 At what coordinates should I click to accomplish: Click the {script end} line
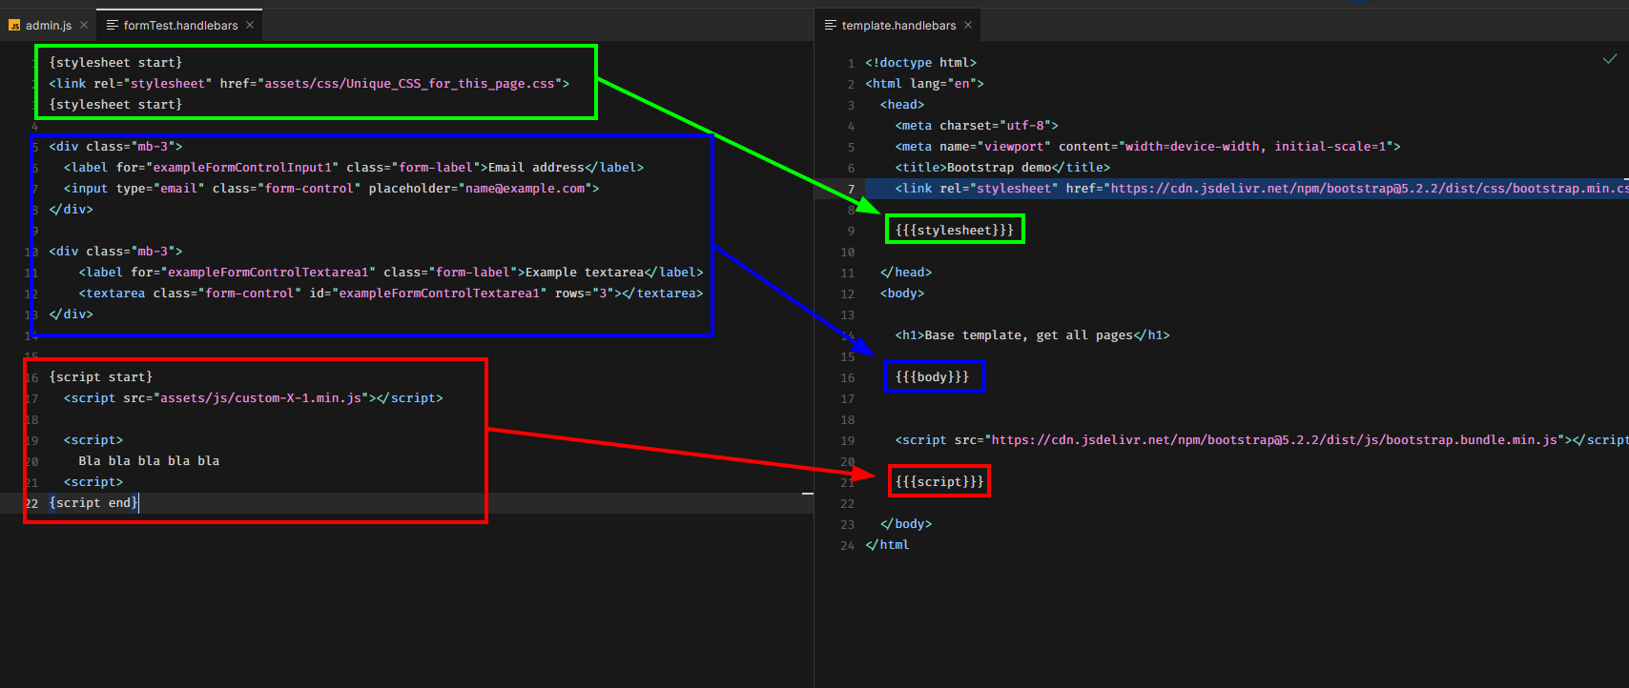click(93, 503)
